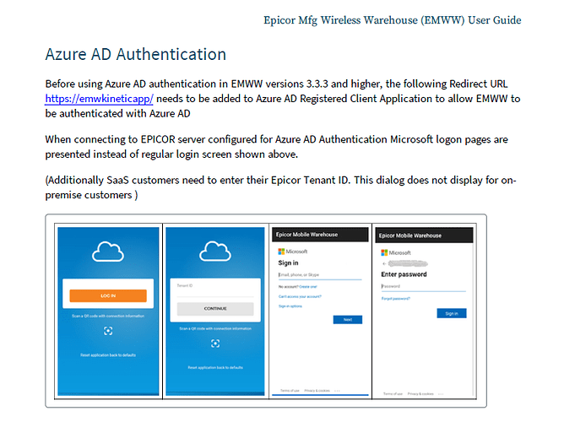Click the Azure AD Authentication heading
The width and height of the screenshot is (564, 422).
136,55
